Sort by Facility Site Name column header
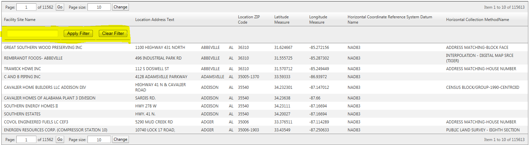The image size is (529, 145). coord(20,20)
